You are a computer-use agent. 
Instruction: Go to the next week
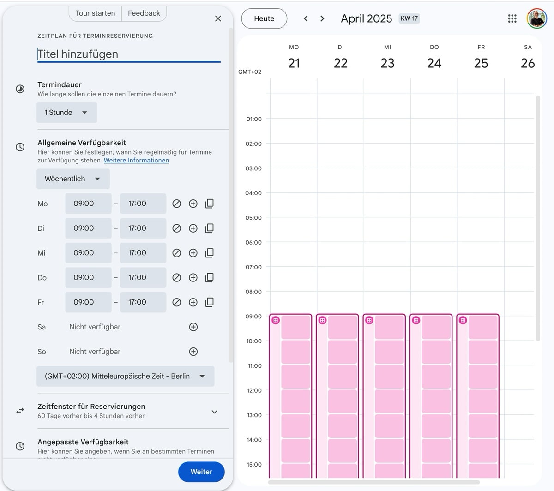click(322, 18)
